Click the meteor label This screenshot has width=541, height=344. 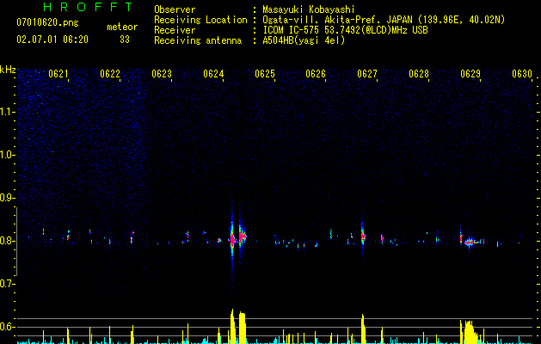tap(122, 27)
